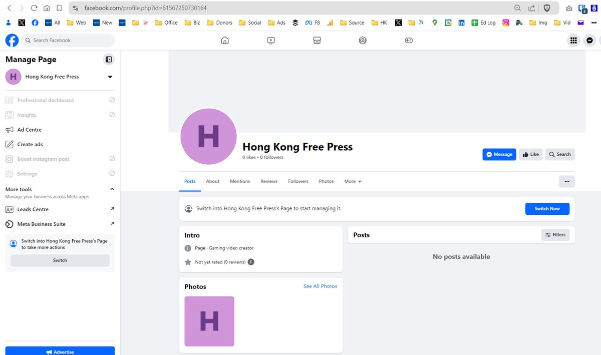The height and width of the screenshot is (355, 601).
Task: Reload the page with refresh icon
Action: (x=34, y=8)
